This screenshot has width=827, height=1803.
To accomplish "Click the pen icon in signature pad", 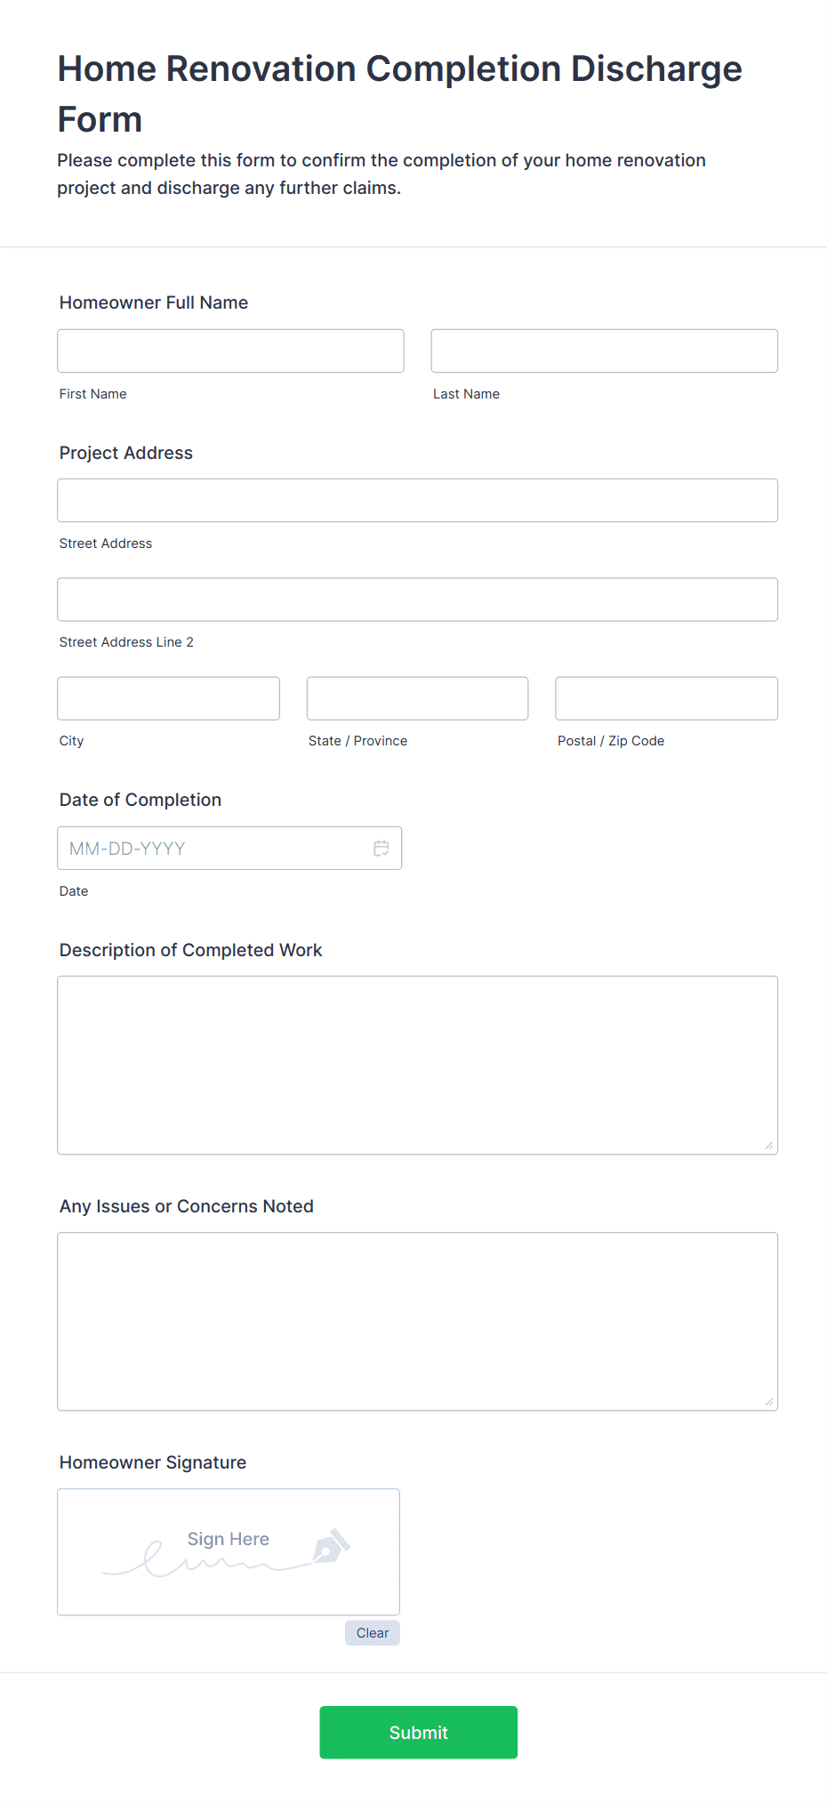I will (x=331, y=1547).
